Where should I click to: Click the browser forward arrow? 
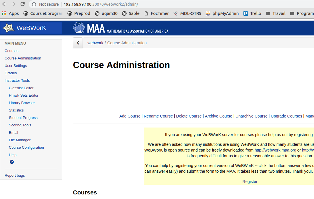(13, 4)
